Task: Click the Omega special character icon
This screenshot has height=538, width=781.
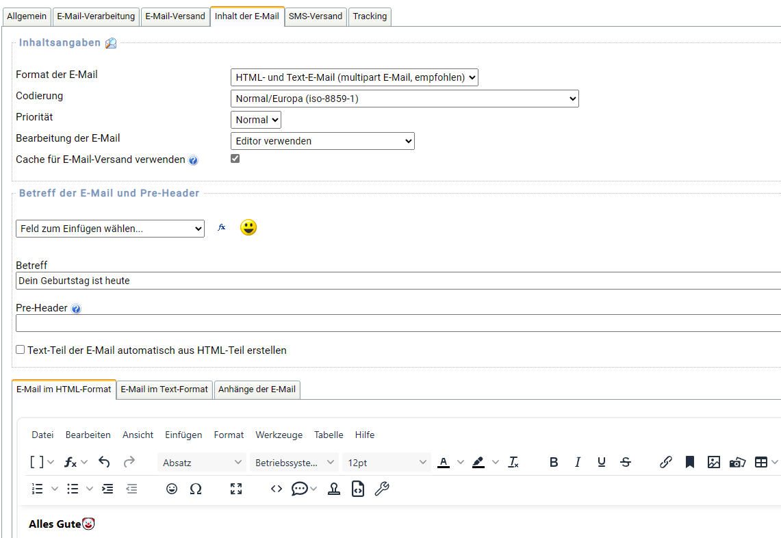Action: pyautogui.click(x=196, y=489)
